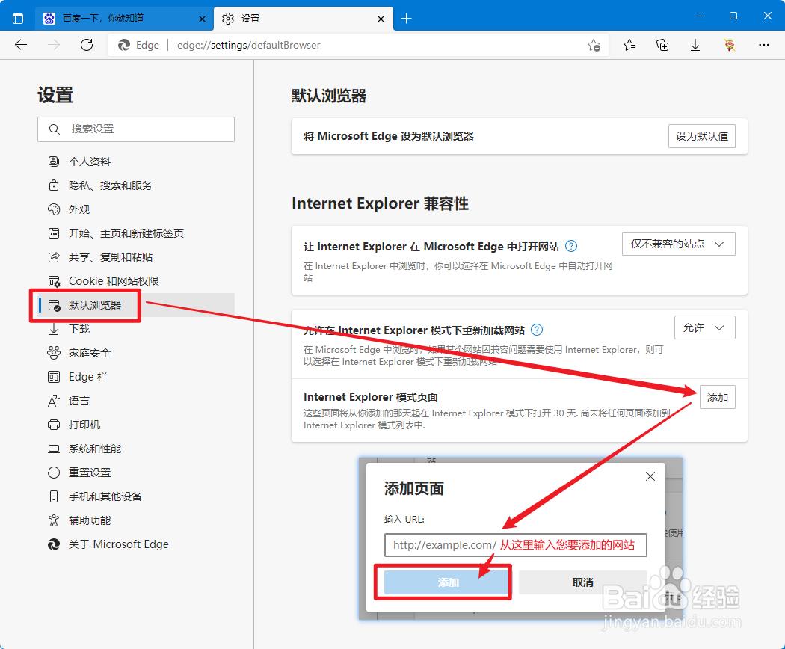Click the 添加 button in the dialog
The image size is (785, 649).
point(443,582)
